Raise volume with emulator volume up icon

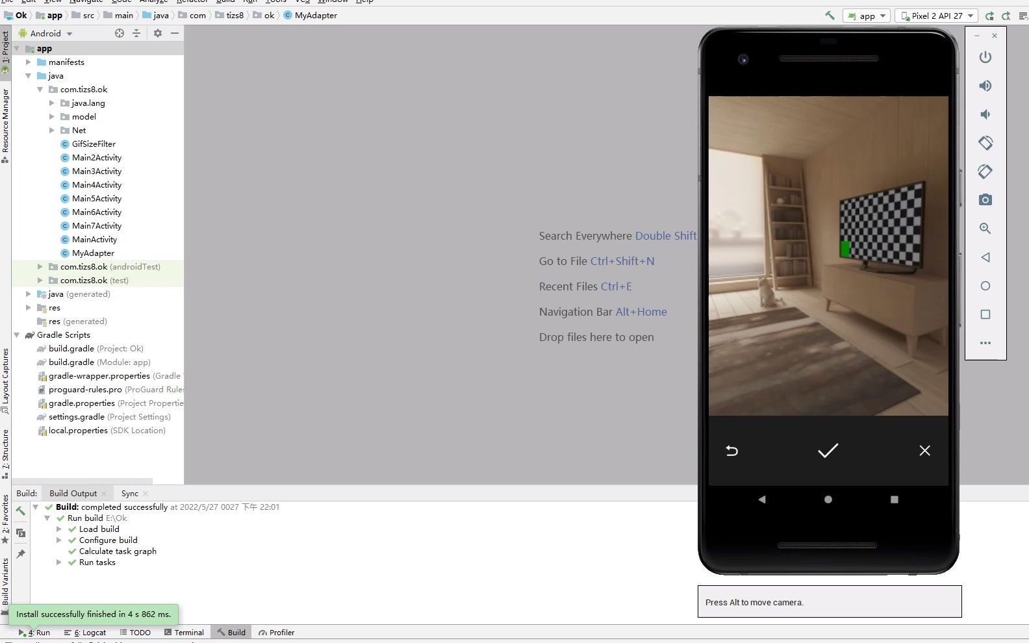click(985, 86)
